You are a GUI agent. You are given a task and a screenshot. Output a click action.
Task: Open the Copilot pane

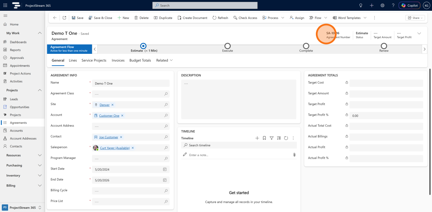click(410, 5)
